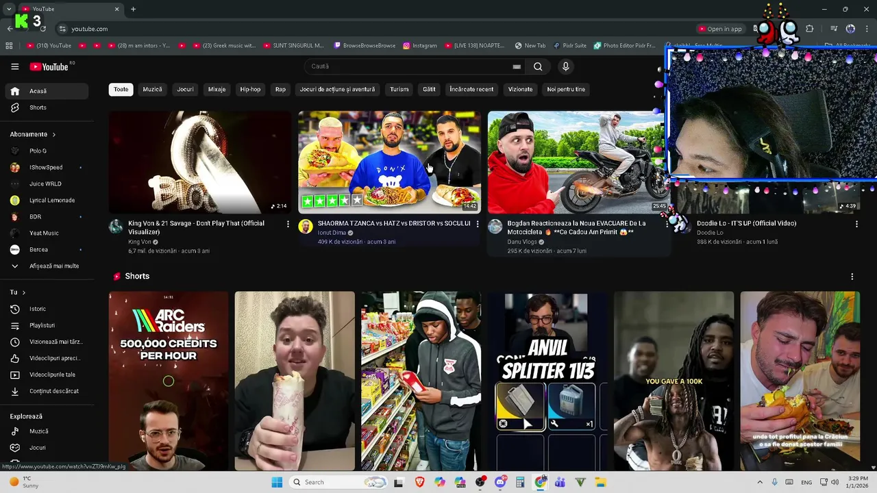This screenshot has height=493, width=877.
Task: Open the on-screen keyboard icon in search box
Action: pyautogui.click(x=517, y=66)
